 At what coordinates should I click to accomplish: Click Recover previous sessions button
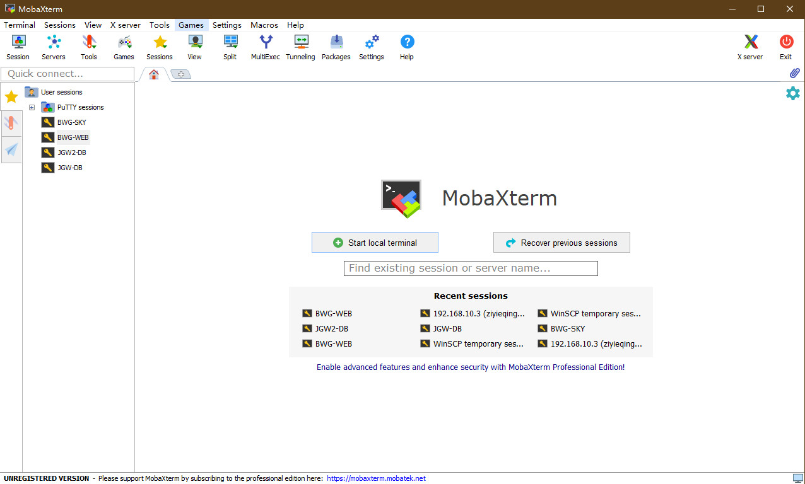[561, 243]
